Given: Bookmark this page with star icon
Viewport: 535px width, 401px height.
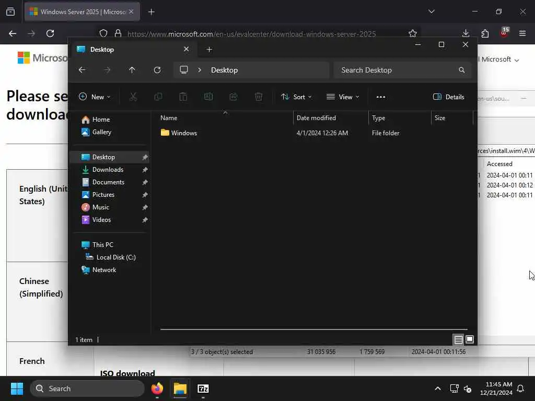Looking at the screenshot, I should pos(413,33).
